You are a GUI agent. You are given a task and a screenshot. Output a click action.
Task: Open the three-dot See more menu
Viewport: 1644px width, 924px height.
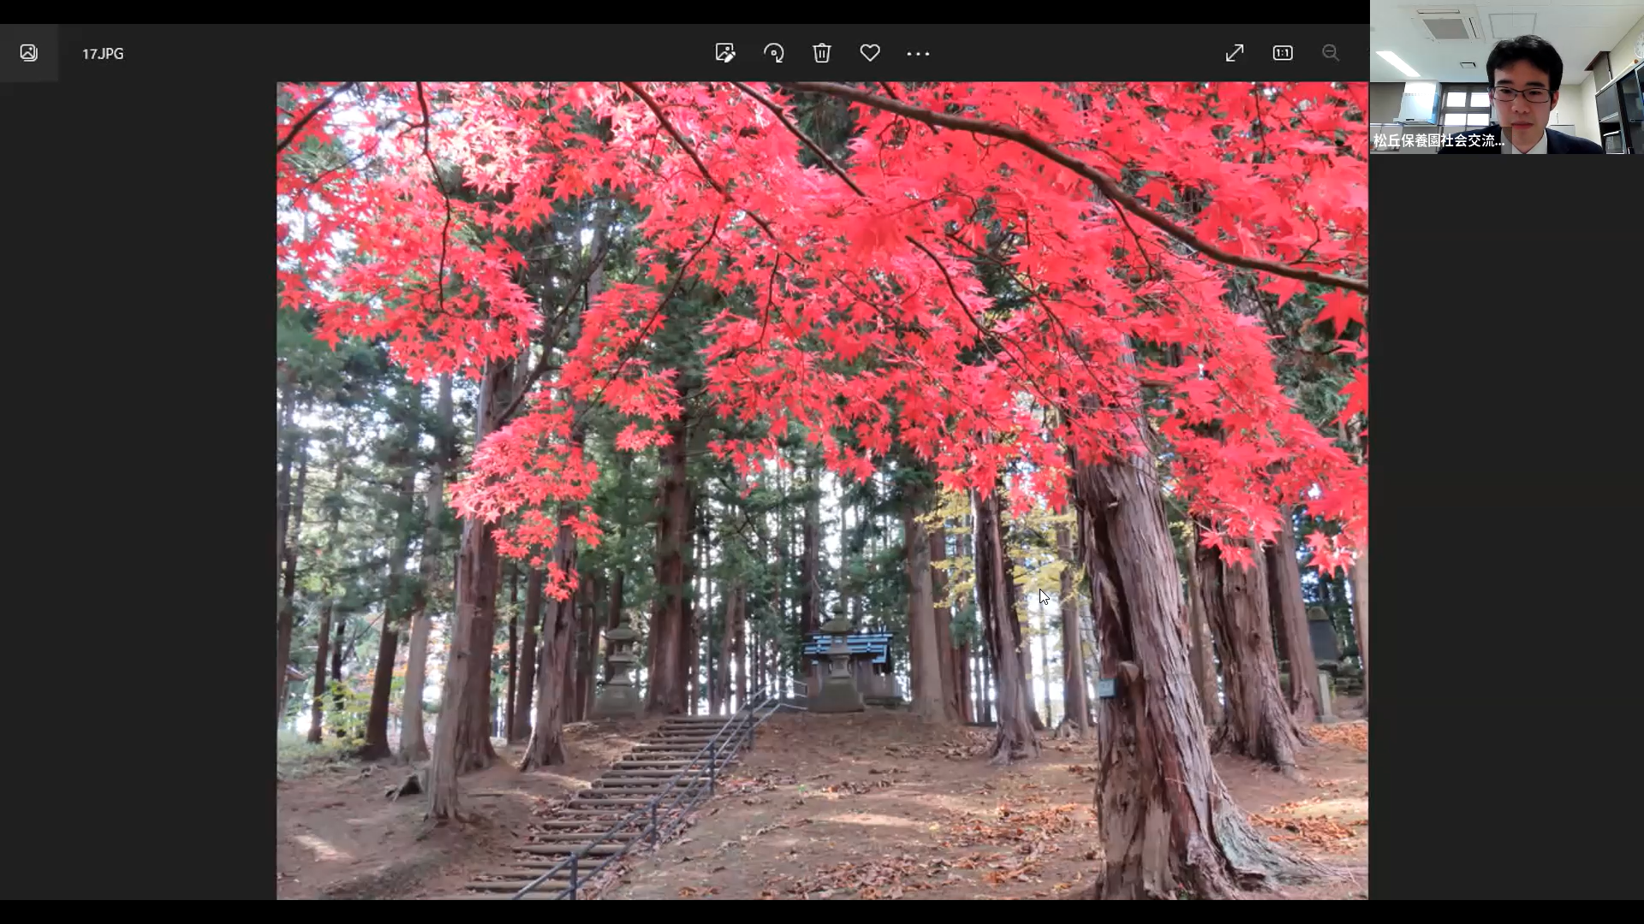click(918, 53)
